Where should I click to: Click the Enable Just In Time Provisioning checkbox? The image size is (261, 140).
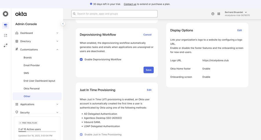81,135
